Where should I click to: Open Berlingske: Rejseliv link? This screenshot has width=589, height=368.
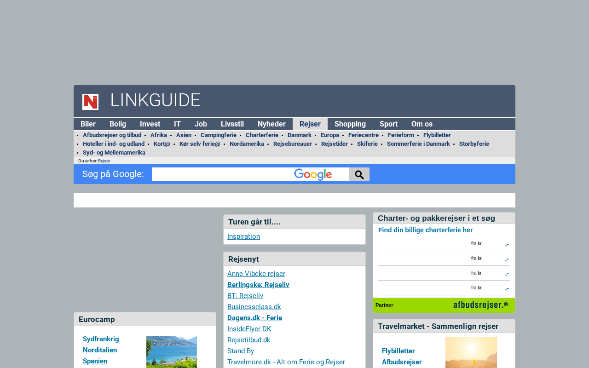pos(258,285)
